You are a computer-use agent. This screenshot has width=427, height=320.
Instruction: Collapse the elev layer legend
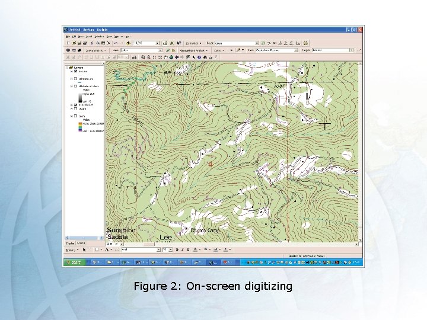(x=72, y=116)
